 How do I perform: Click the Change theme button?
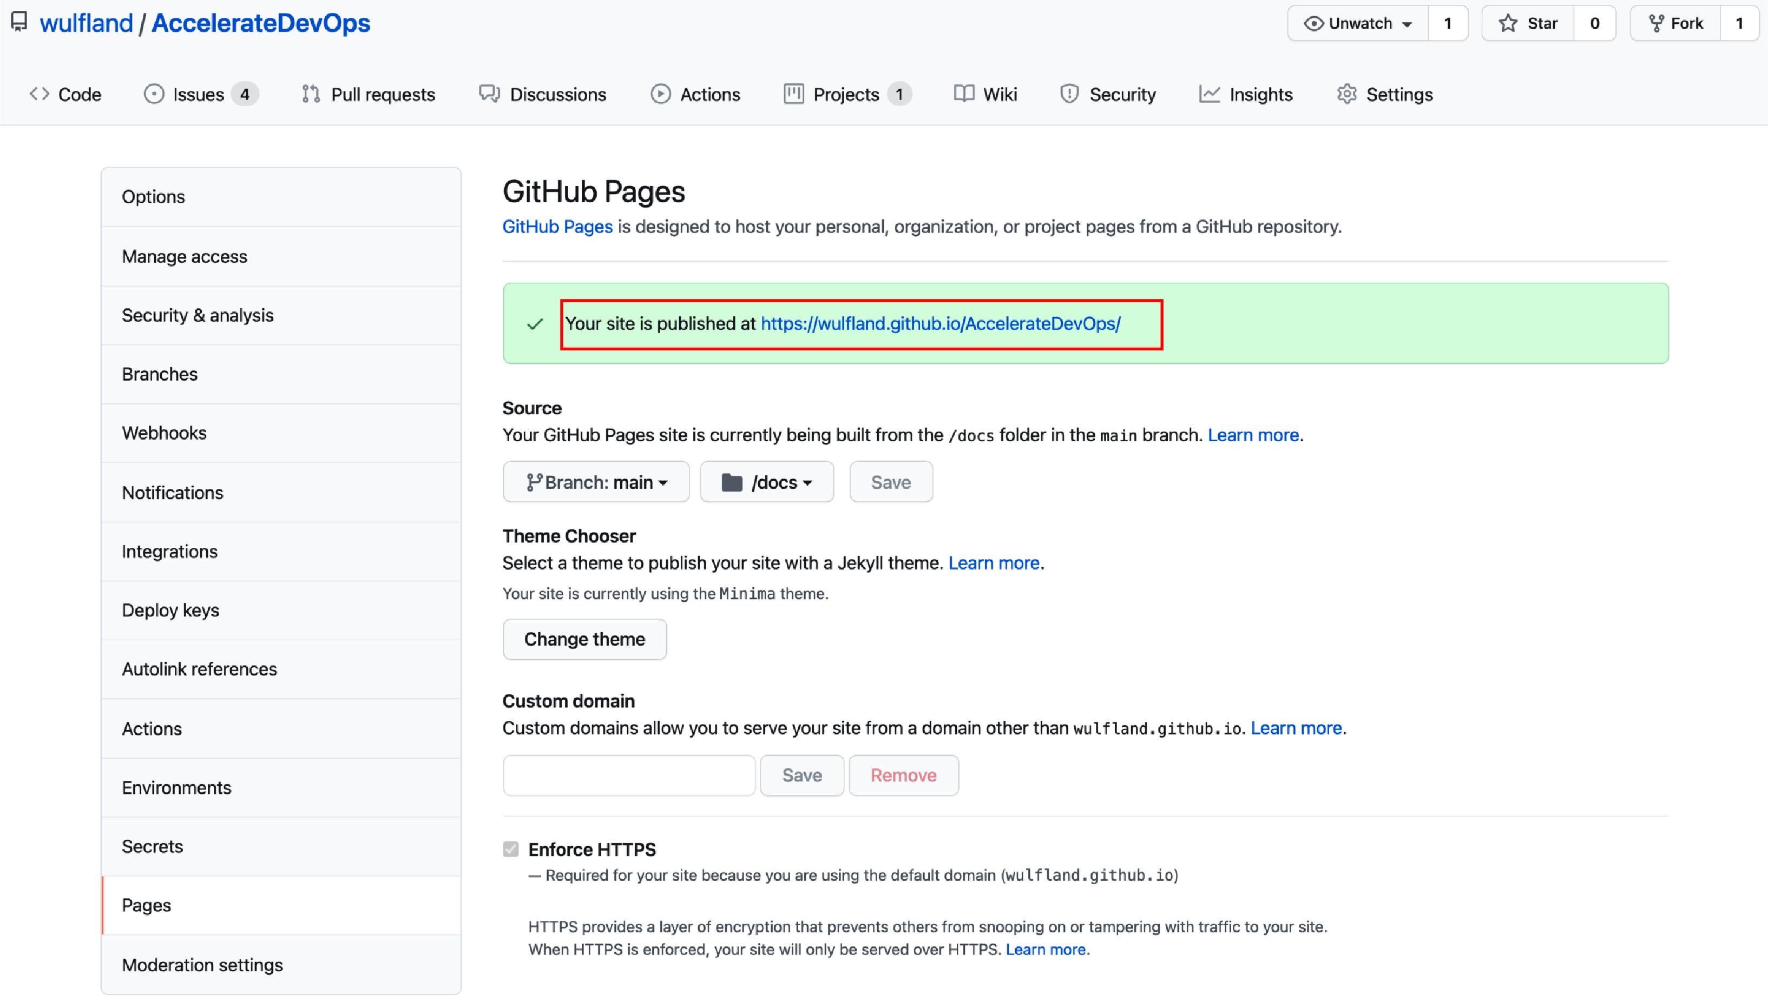(584, 639)
